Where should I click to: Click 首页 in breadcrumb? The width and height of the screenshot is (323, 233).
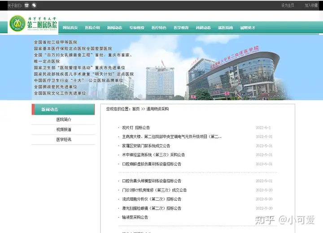pos(136,109)
